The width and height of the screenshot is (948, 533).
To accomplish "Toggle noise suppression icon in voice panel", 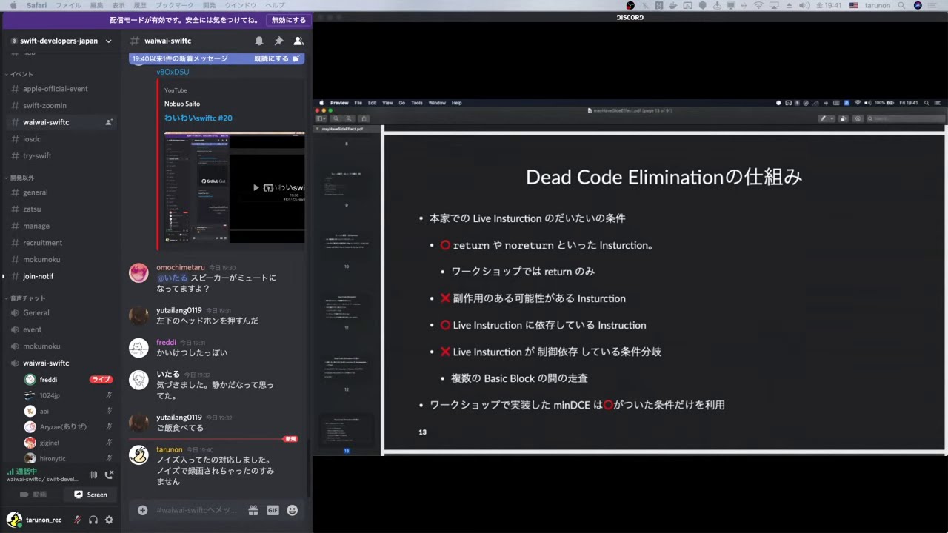I will click(x=93, y=475).
